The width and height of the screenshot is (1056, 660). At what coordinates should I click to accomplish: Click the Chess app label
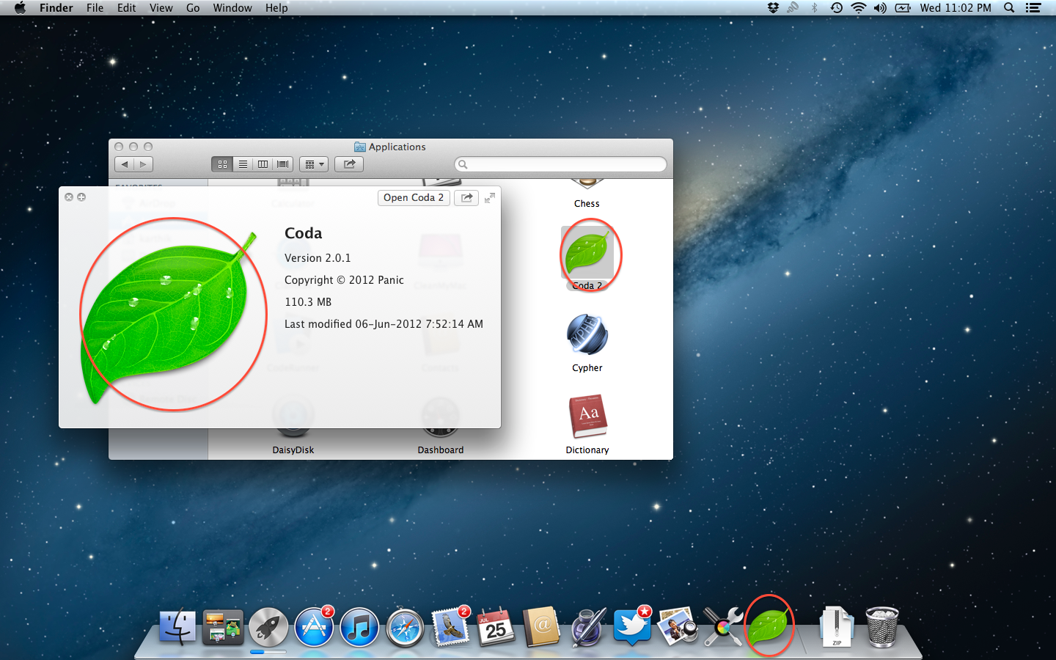coord(587,204)
